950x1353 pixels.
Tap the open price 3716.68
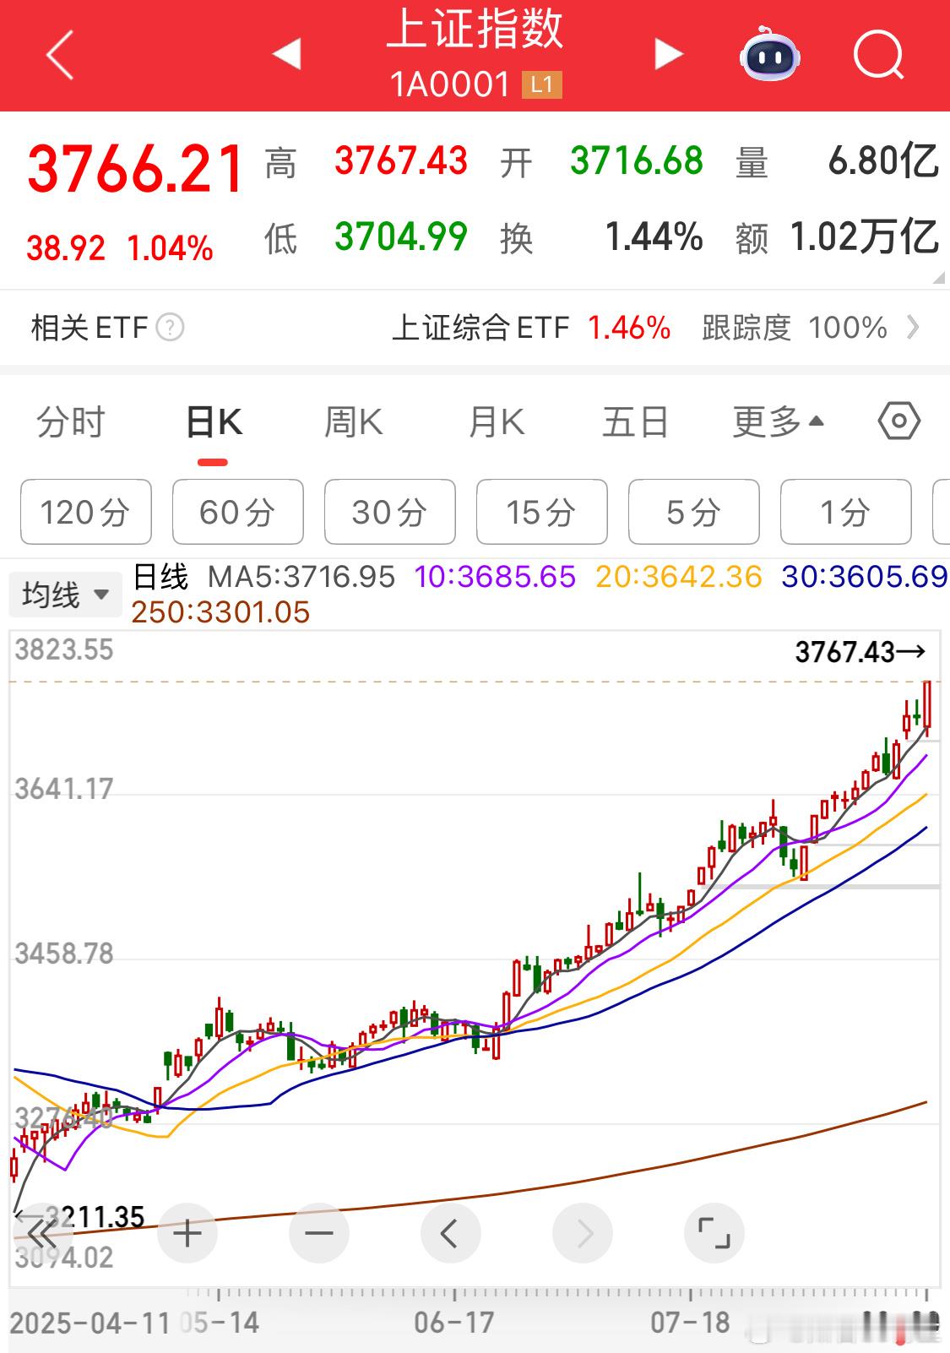coord(637,160)
